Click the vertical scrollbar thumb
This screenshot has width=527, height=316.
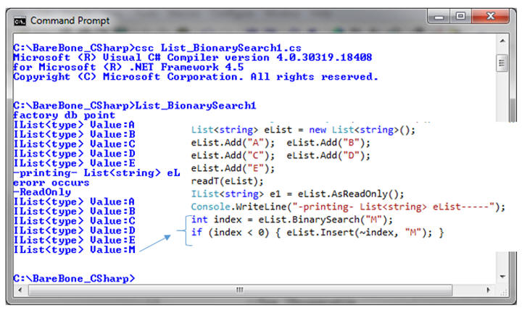(x=501, y=64)
